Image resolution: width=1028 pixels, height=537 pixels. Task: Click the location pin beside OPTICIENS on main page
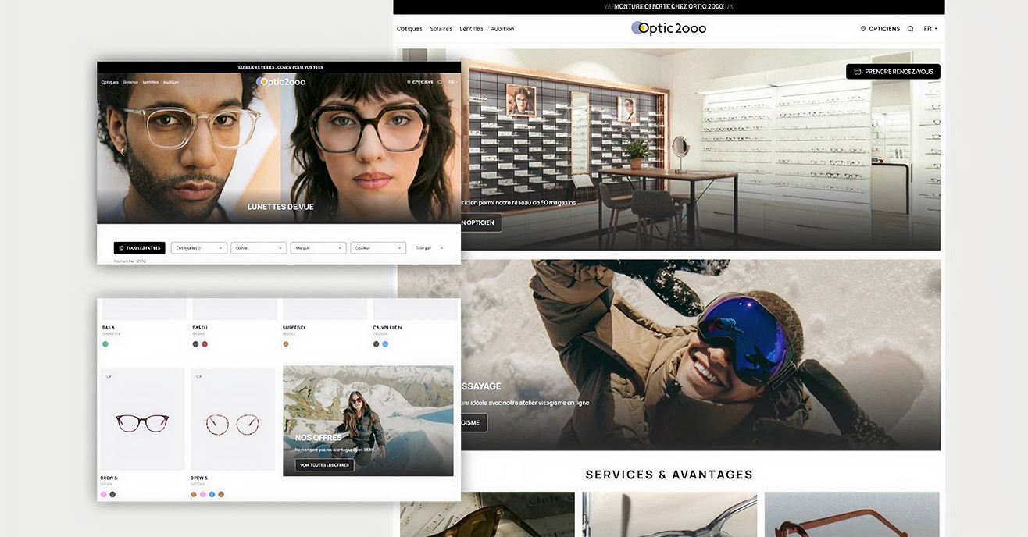(863, 29)
